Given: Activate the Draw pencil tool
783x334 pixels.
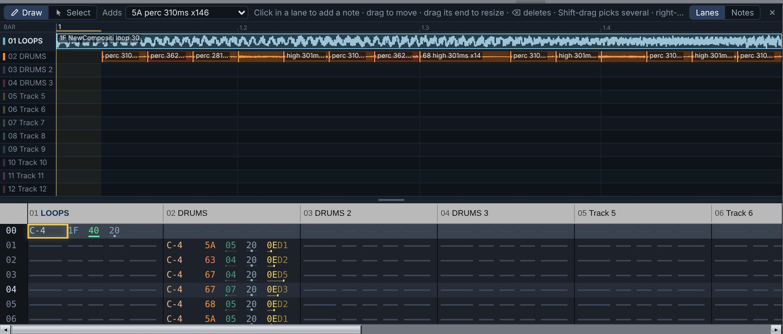Looking at the screenshot, I should tap(26, 12).
